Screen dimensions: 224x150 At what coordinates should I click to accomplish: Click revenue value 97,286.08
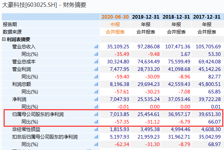(x=149, y=47)
